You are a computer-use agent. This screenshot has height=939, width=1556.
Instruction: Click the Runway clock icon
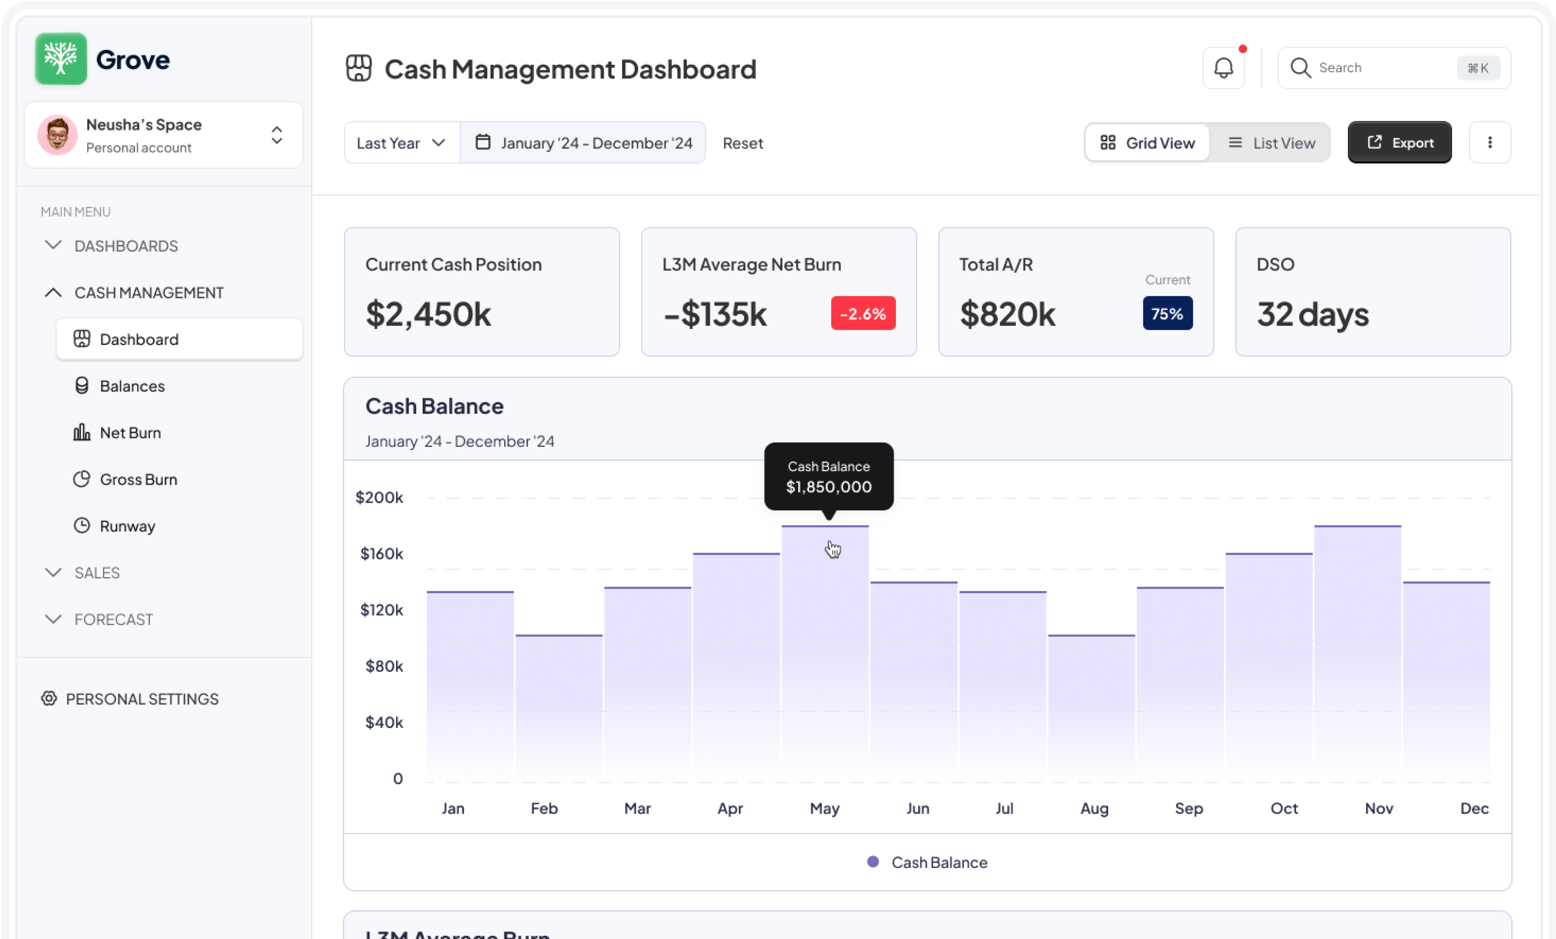(82, 526)
